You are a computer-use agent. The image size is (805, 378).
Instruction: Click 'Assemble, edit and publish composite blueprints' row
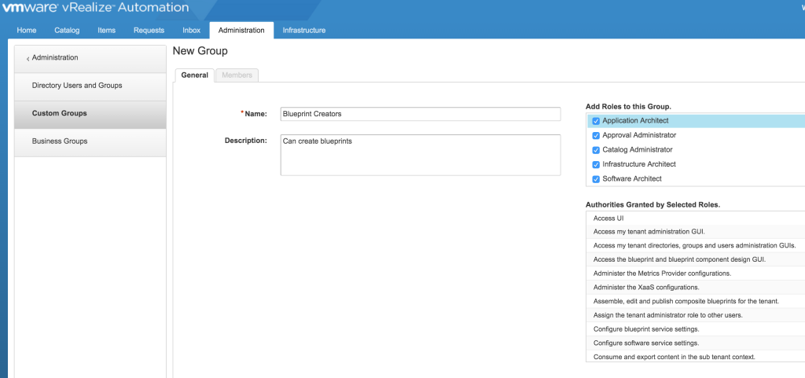(695, 301)
